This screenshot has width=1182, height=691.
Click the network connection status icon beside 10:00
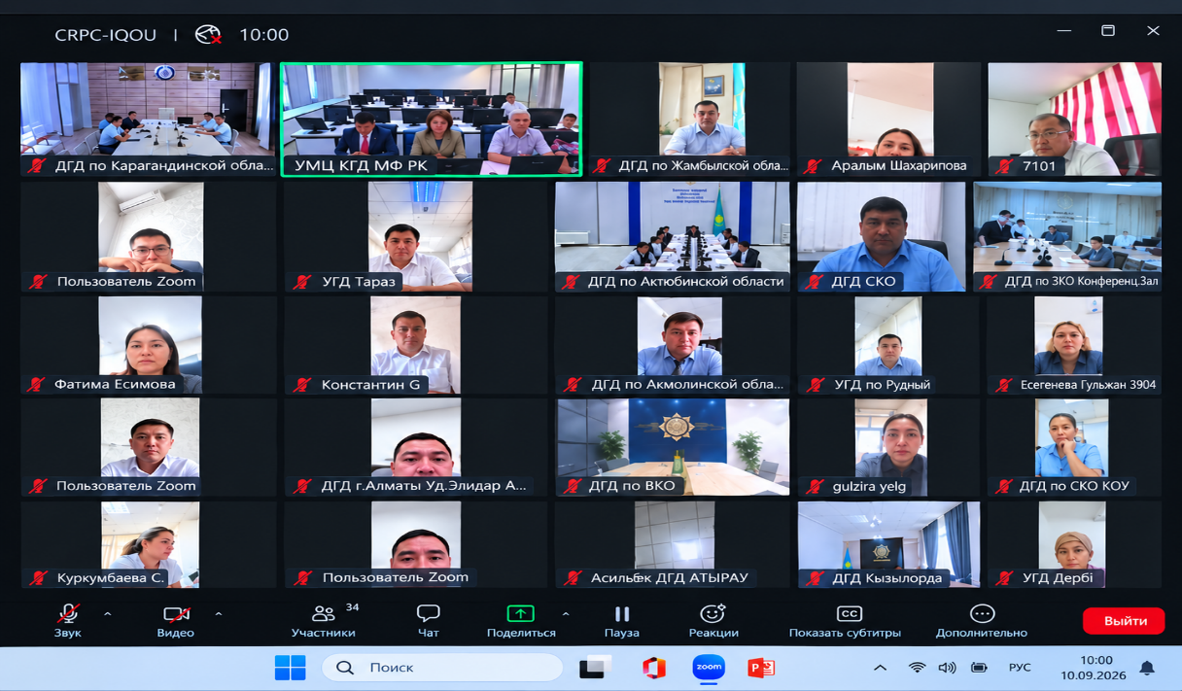pyautogui.click(x=208, y=35)
